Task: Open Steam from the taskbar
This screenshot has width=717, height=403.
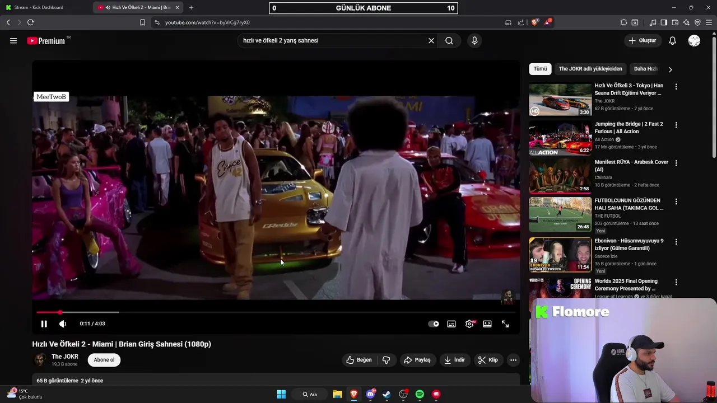Action: [387, 394]
